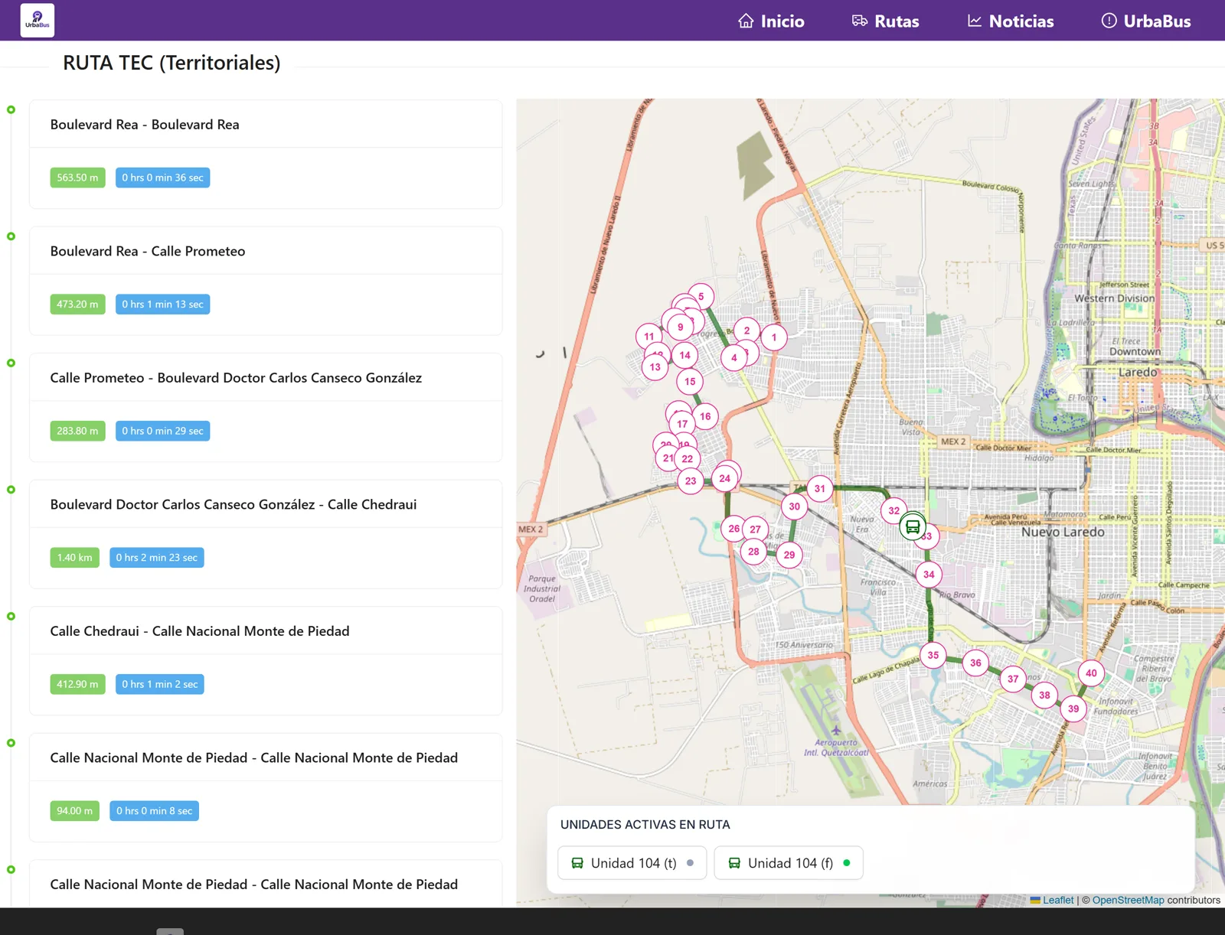This screenshot has height=935, width=1225.
Task: Open the Leaflet attribution link
Action: click(1058, 901)
